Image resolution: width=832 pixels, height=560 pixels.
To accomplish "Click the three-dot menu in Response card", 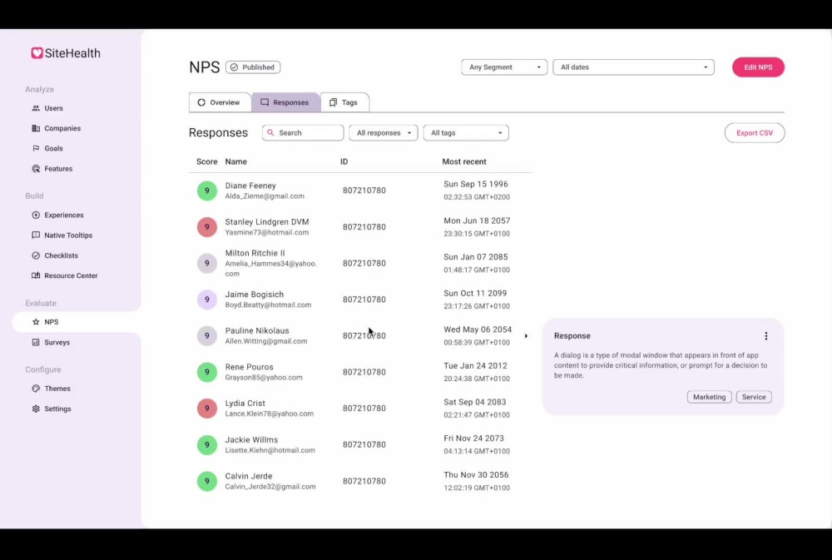I will tap(765, 335).
